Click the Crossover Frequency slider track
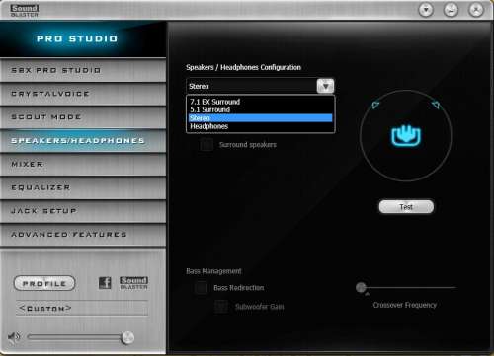Viewport: 494px width, 356px height. point(407,287)
